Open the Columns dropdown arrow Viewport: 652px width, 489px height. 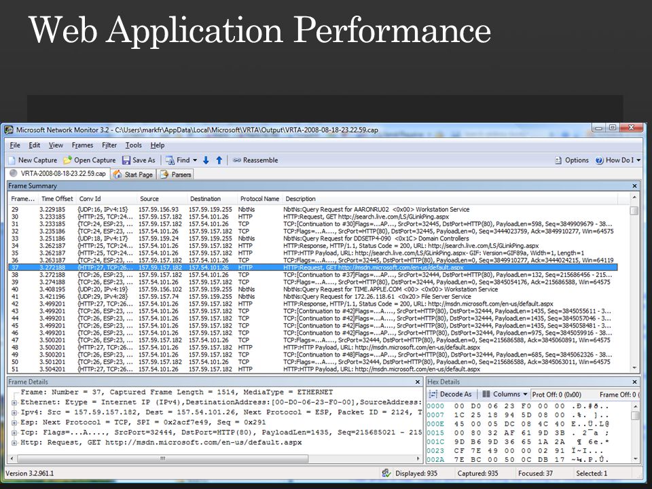click(526, 394)
